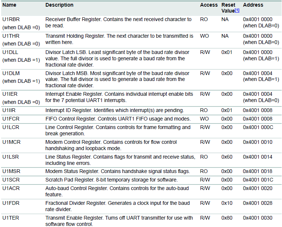Viewport: 282px width, 227px height.
Task: Click the Description column header
Action: point(59,5)
